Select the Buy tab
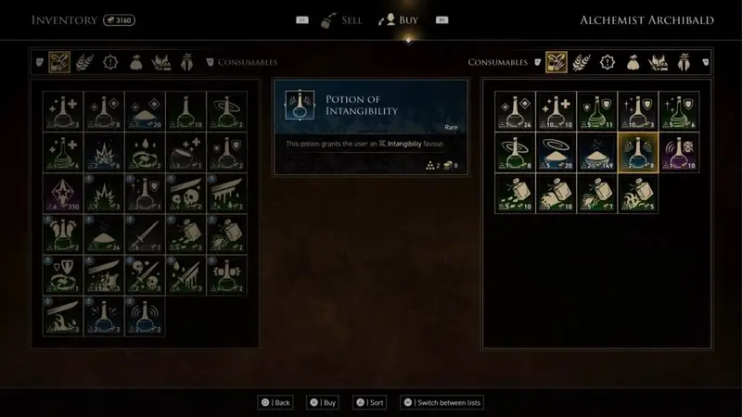Viewport: 742px width, 417px height. click(398, 20)
